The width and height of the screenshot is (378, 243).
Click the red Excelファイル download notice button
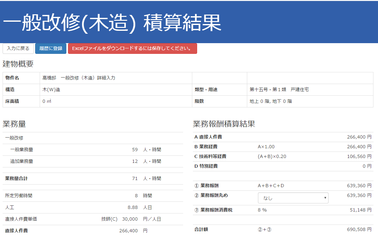pos(132,48)
